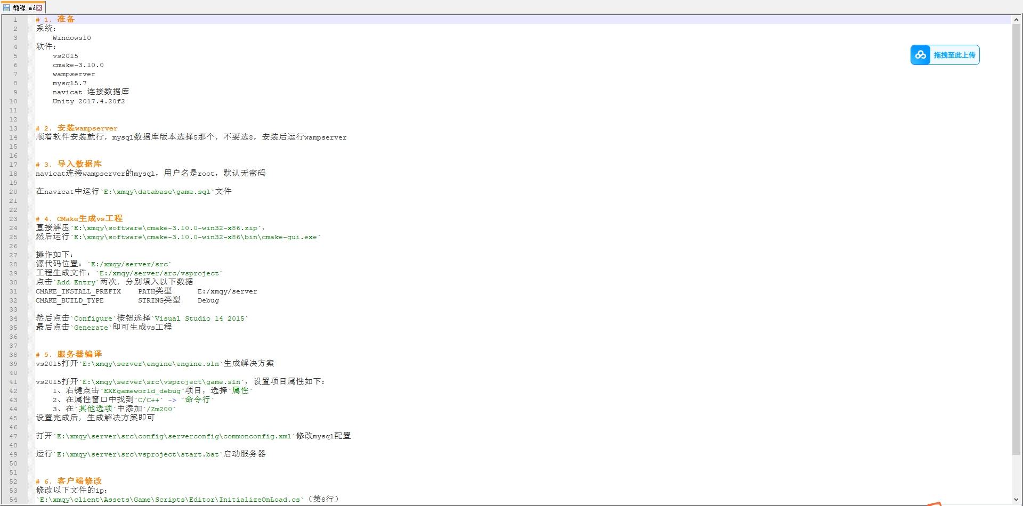This screenshot has width=1023, height=506.
Task: Click the path ending 'cmake-3.10.0-win32-x86.zip'
Action: pyautogui.click(x=165, y=228)
